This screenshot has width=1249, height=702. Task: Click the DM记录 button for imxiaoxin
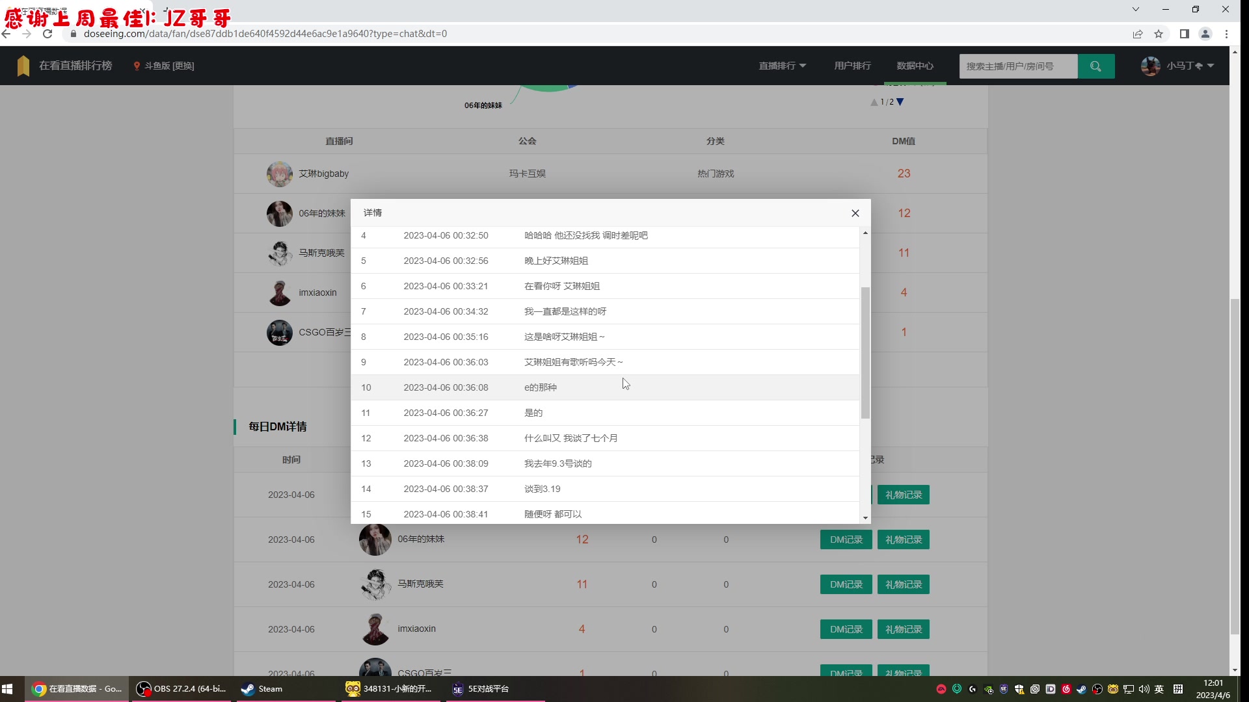click(846, 629)
